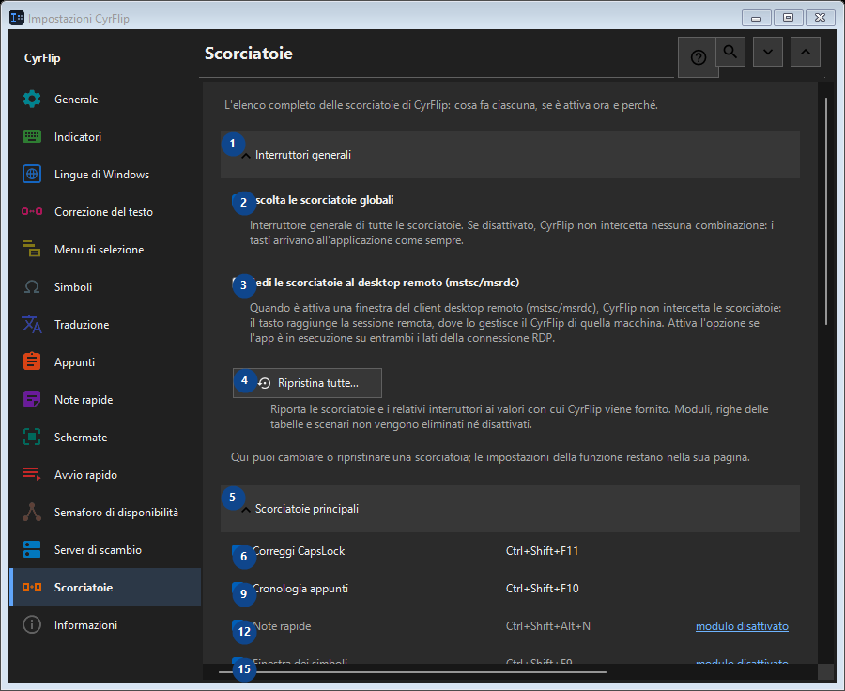Click the CyrFlip title in the sidebar
This screenshot has height=691, width=845.
tap(42, 58)
